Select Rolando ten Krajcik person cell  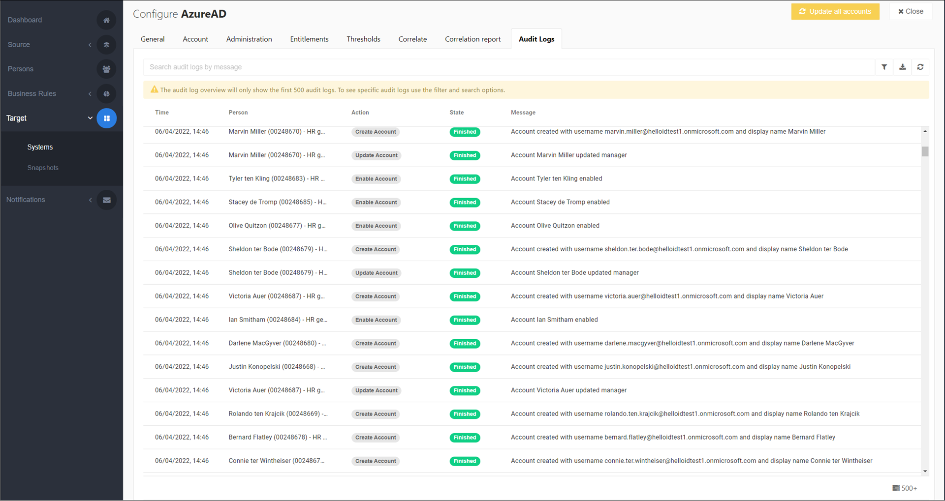(x=278, y=414)
